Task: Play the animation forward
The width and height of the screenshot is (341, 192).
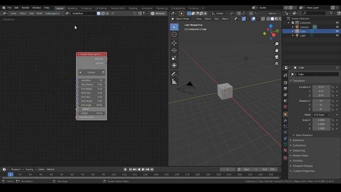Action: (x=143, y=170)
